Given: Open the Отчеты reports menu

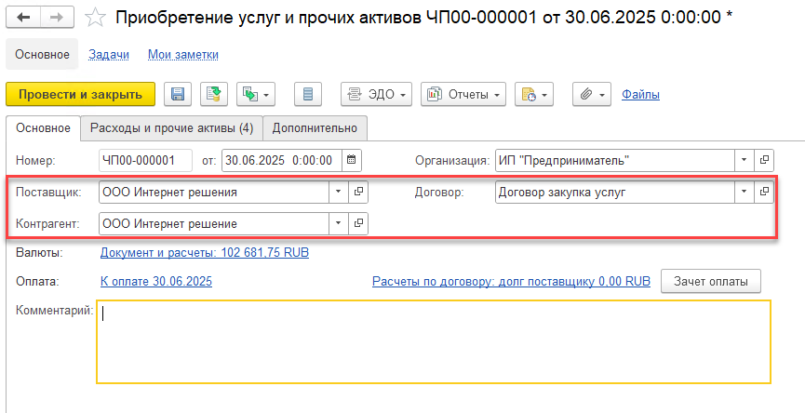Looking at the screenshot, I should (463, 94).
